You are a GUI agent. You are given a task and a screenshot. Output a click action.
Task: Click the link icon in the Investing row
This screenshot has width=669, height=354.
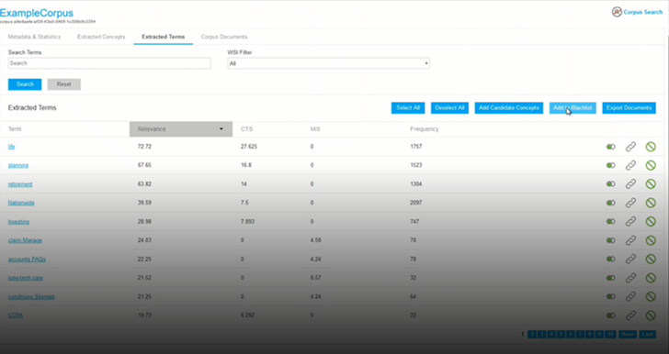tap(630, 222)
